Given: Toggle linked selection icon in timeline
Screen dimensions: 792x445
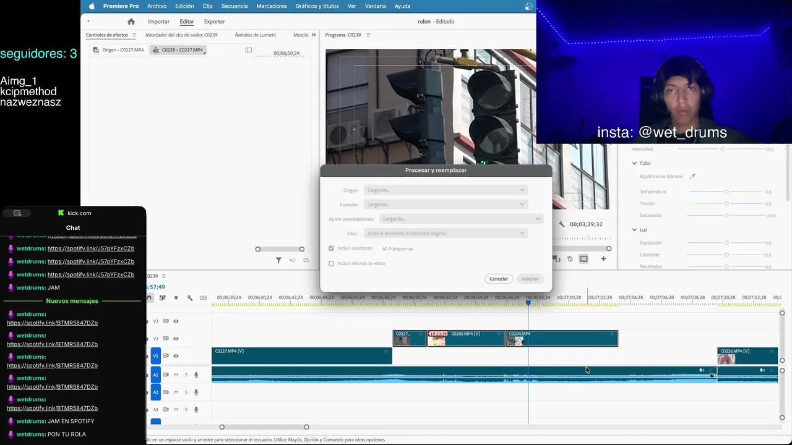Looking at the screenshot, I should [x=162, y=298].
